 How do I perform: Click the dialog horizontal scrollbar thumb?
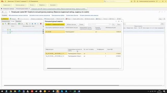59,68
